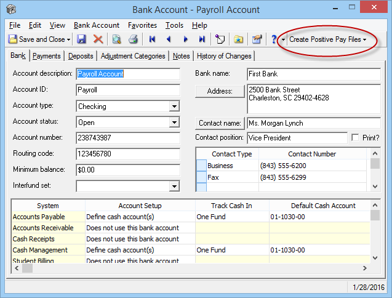Click the printer icon
This screenshot has height=298, width=392.
click(x=133, y=39)
